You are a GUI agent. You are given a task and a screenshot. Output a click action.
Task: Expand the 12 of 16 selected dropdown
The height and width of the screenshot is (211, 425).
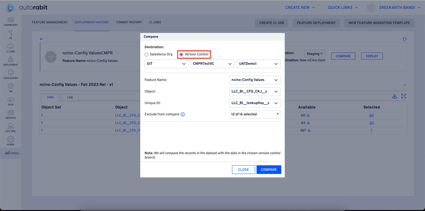tap(255, 114)
